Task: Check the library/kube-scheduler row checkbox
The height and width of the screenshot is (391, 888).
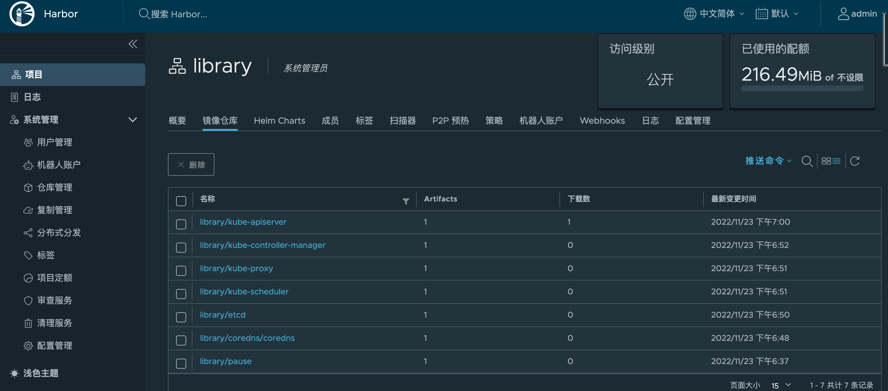Action: click(181, 294)
